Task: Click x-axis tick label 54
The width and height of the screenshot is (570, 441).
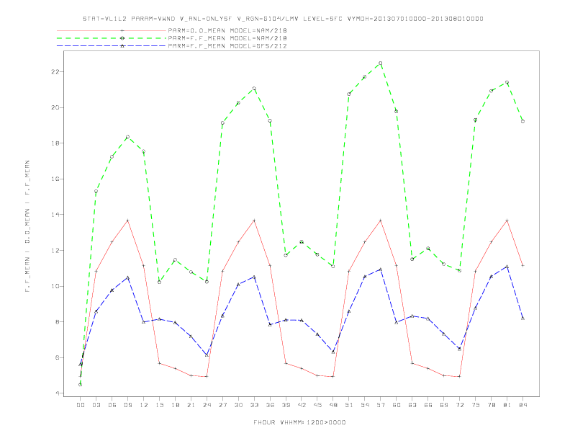Action: [365, 405]
